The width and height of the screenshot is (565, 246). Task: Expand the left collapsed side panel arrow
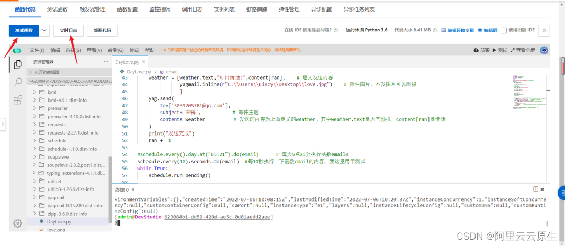point(3,125)
